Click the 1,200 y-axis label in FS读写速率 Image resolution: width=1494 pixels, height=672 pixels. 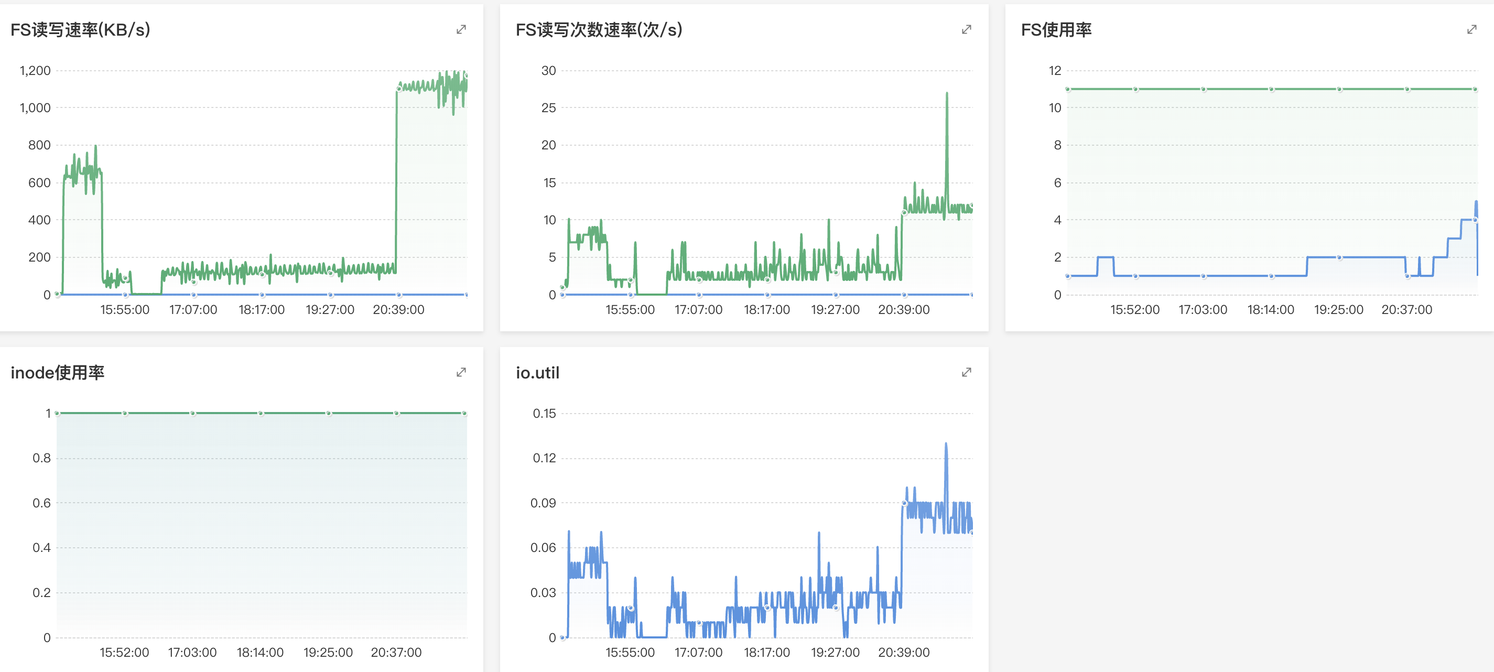pos(35,71)
